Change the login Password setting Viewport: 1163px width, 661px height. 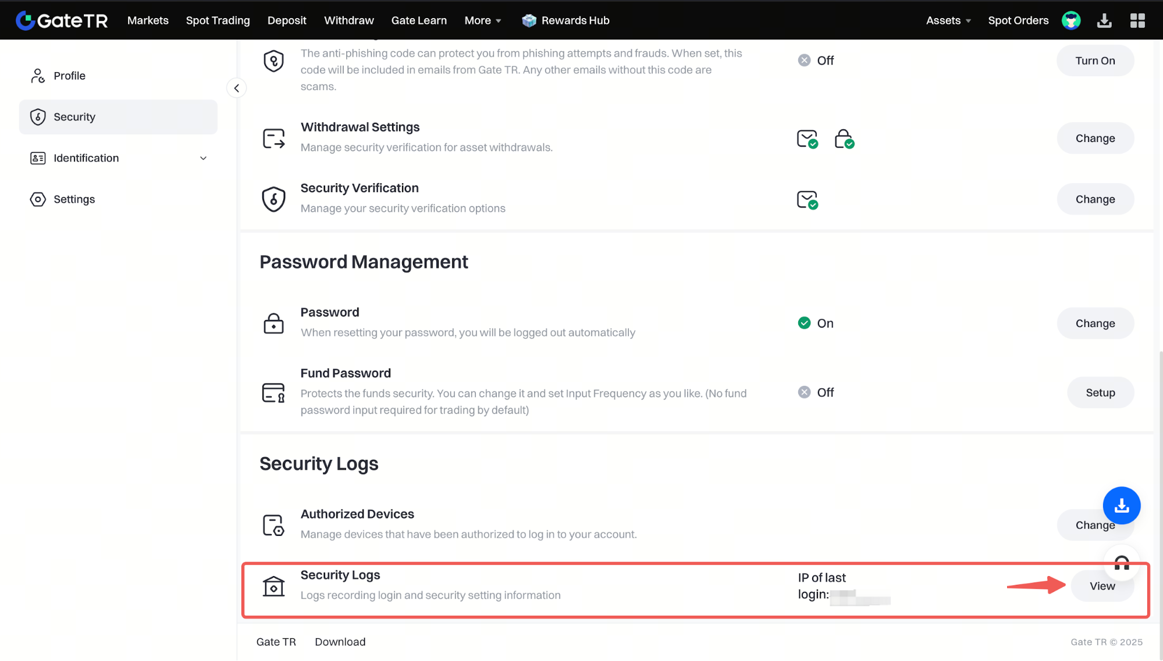click(x=1094, y=324)
